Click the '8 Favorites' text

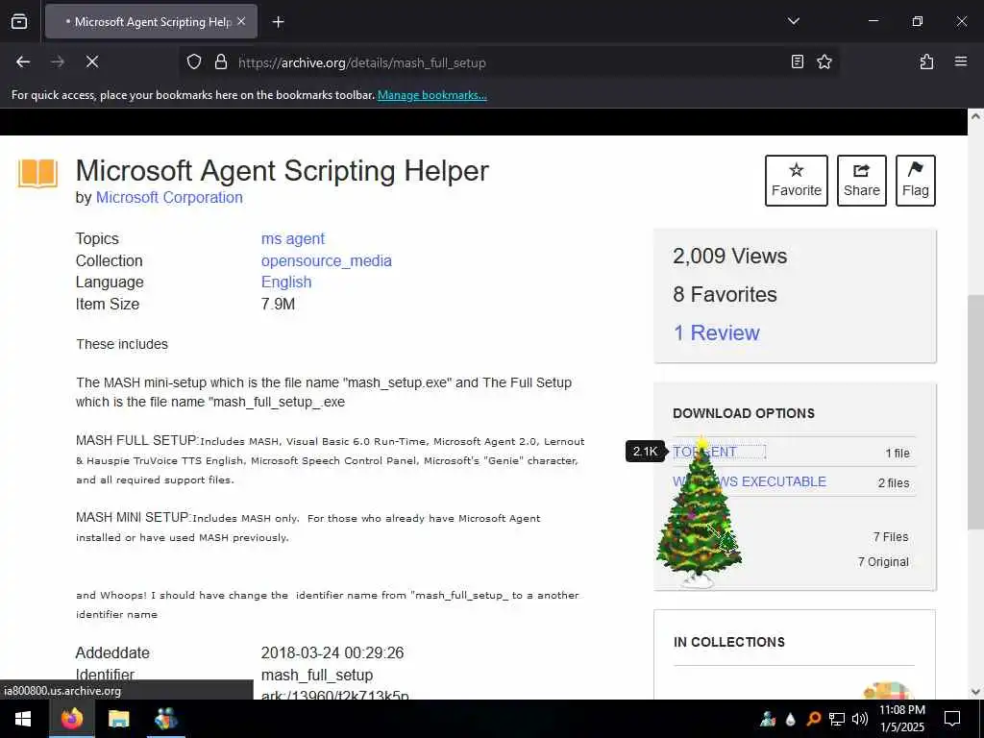coord(725,294)
